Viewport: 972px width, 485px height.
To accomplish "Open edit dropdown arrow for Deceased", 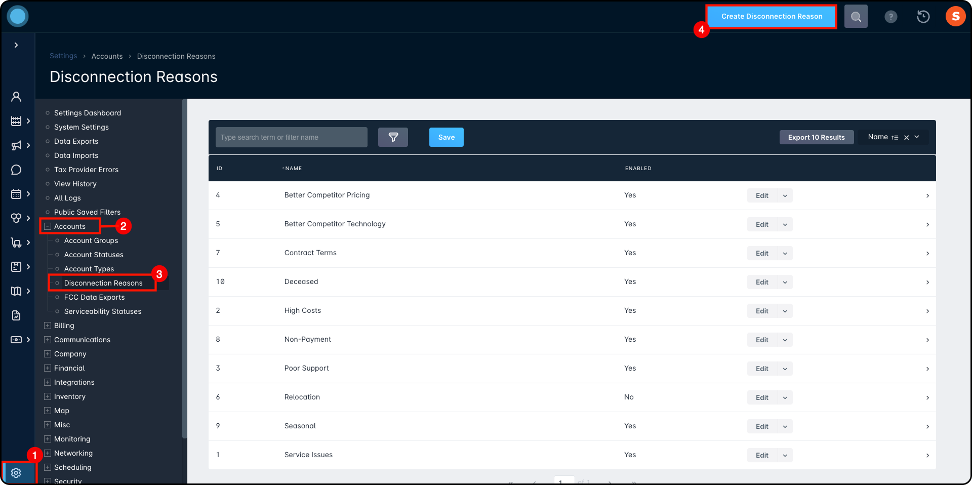I will click(785, 282).
